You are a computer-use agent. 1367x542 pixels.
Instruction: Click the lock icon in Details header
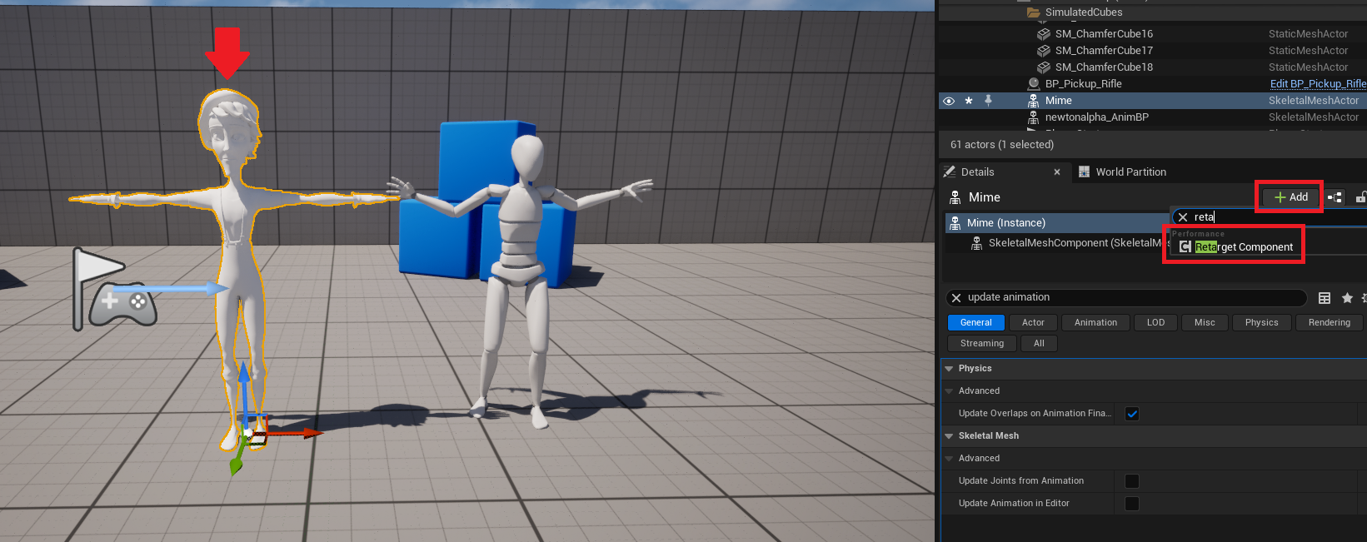(x=1360, y=197)
